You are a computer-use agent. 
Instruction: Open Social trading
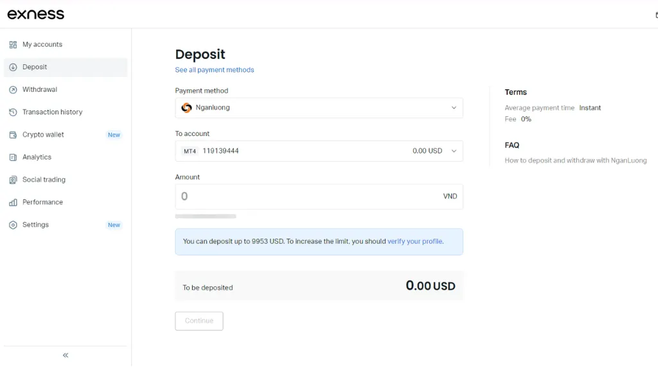click(x=44, y=180)
